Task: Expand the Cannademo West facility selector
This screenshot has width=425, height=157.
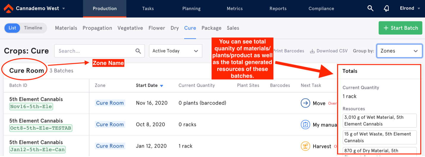Action: pos(64,9)
